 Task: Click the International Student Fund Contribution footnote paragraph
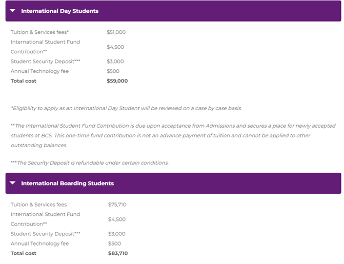pyautogui.click(x=173, y=135)
